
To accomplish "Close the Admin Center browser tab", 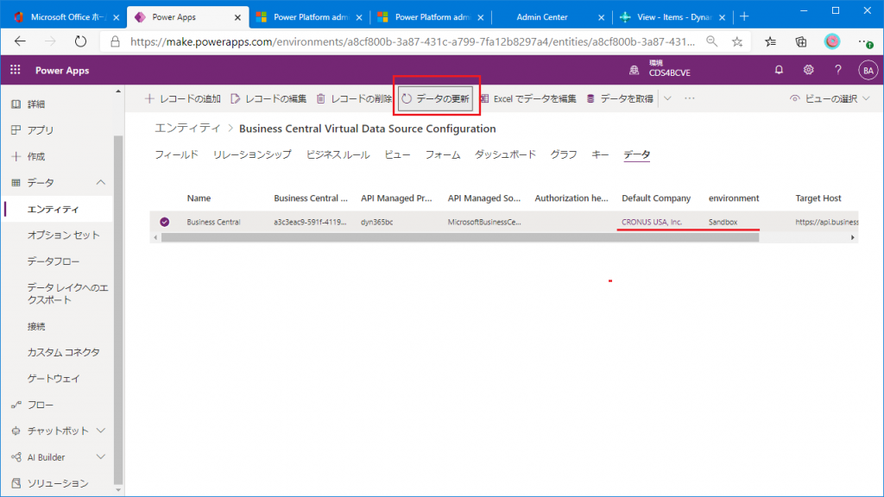I will point(601,17).
